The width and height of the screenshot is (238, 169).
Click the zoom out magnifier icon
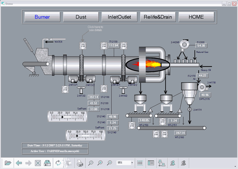110,163
